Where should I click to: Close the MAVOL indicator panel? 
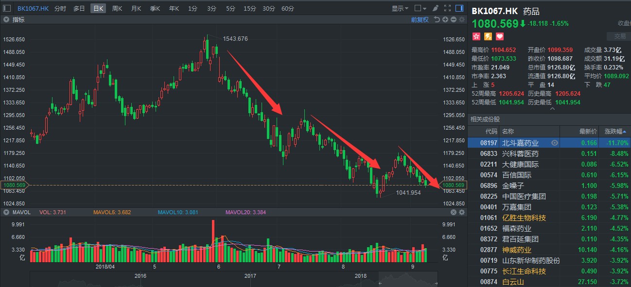[x=454, y=212]
